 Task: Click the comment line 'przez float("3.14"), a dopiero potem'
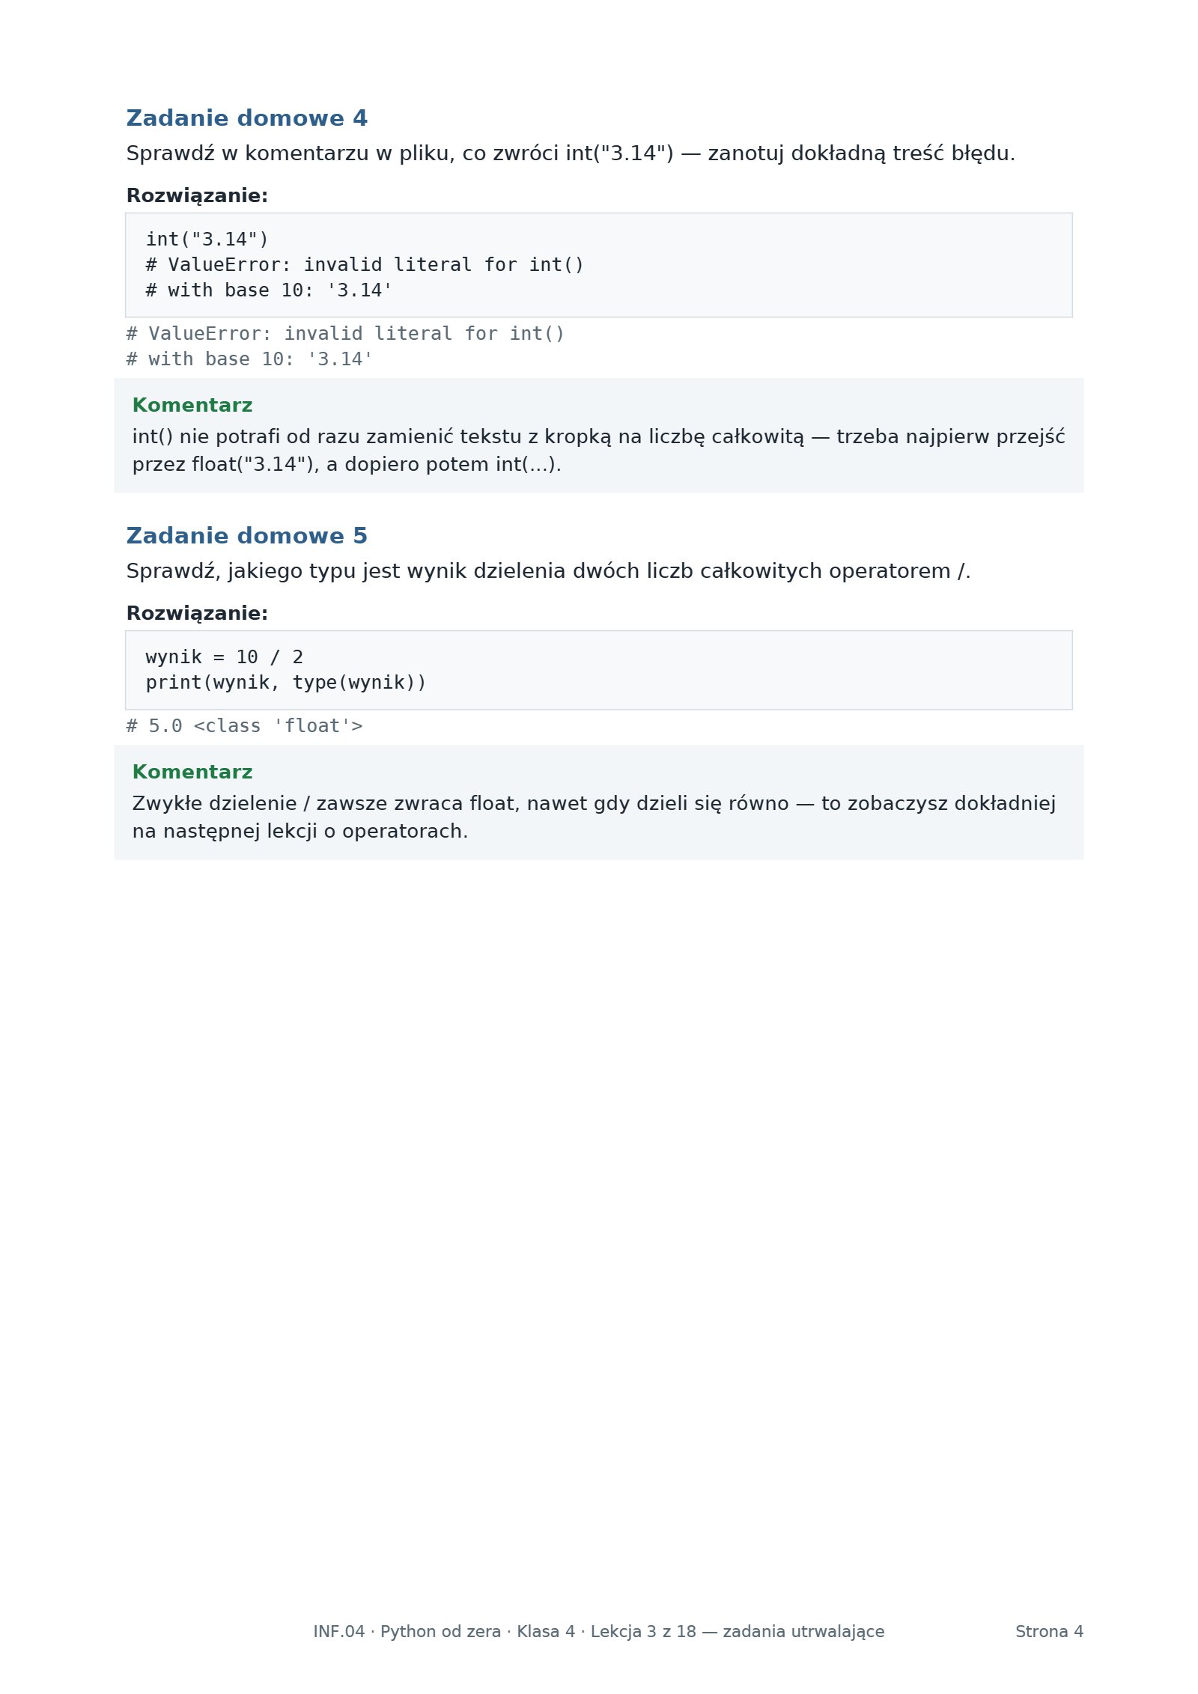[347, 465]
